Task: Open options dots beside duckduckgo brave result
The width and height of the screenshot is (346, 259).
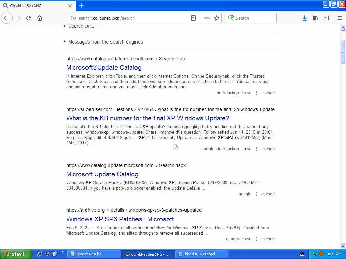Action: click(x=256, y=93)
